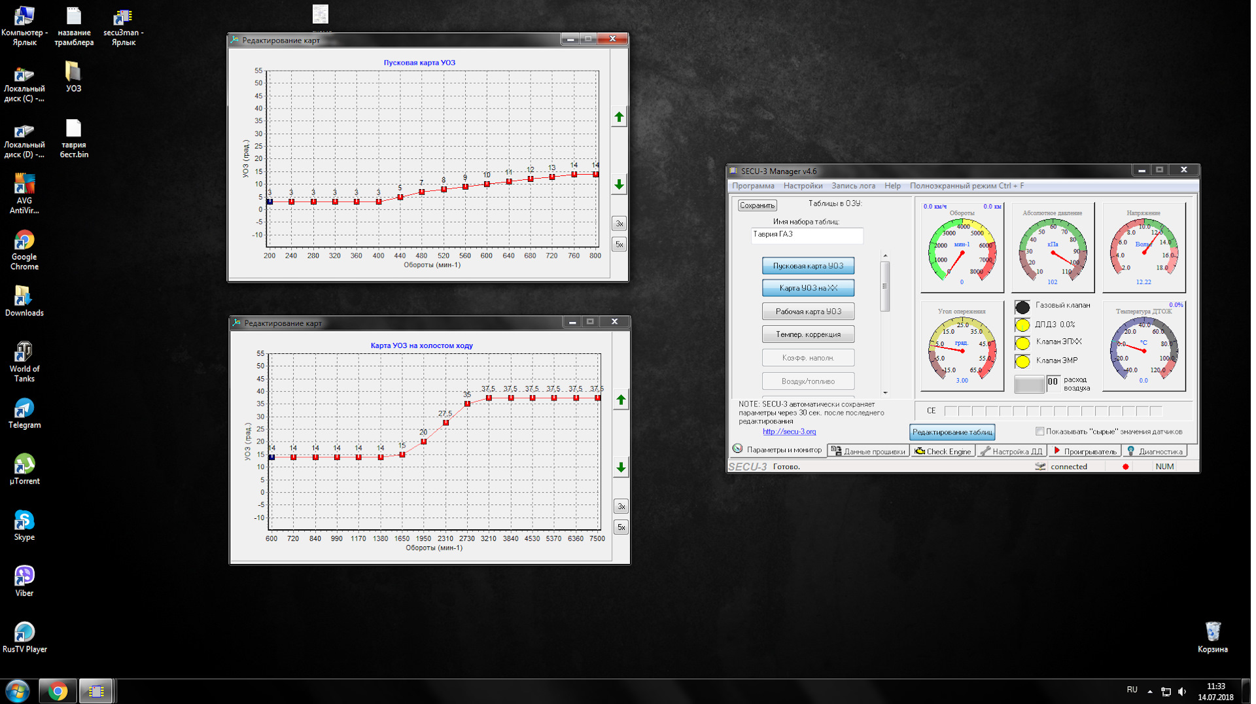Open the http://secu-3.org link
The image size is (1256, 704).
coord(789,432)
